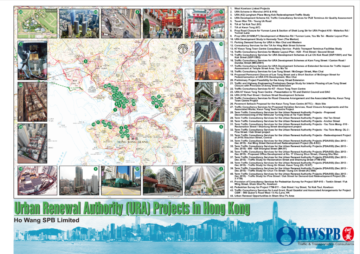Open residential towers photo numbered 9
The image size is (360, 254).
tap(79, 180)
